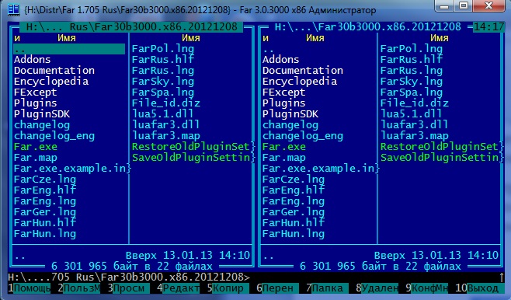Image resolution: width=511 pixels, height=300 pixels.
Task: Click the 6 Перен function key
Action: 277,288
